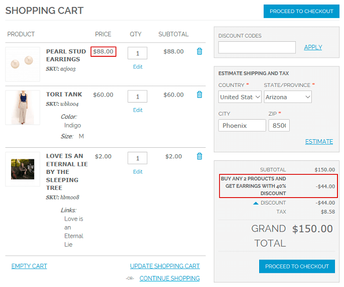This screenshot has width=344, height=287.
Task: Click Update Shopping Cart
Action: point(165,266)
